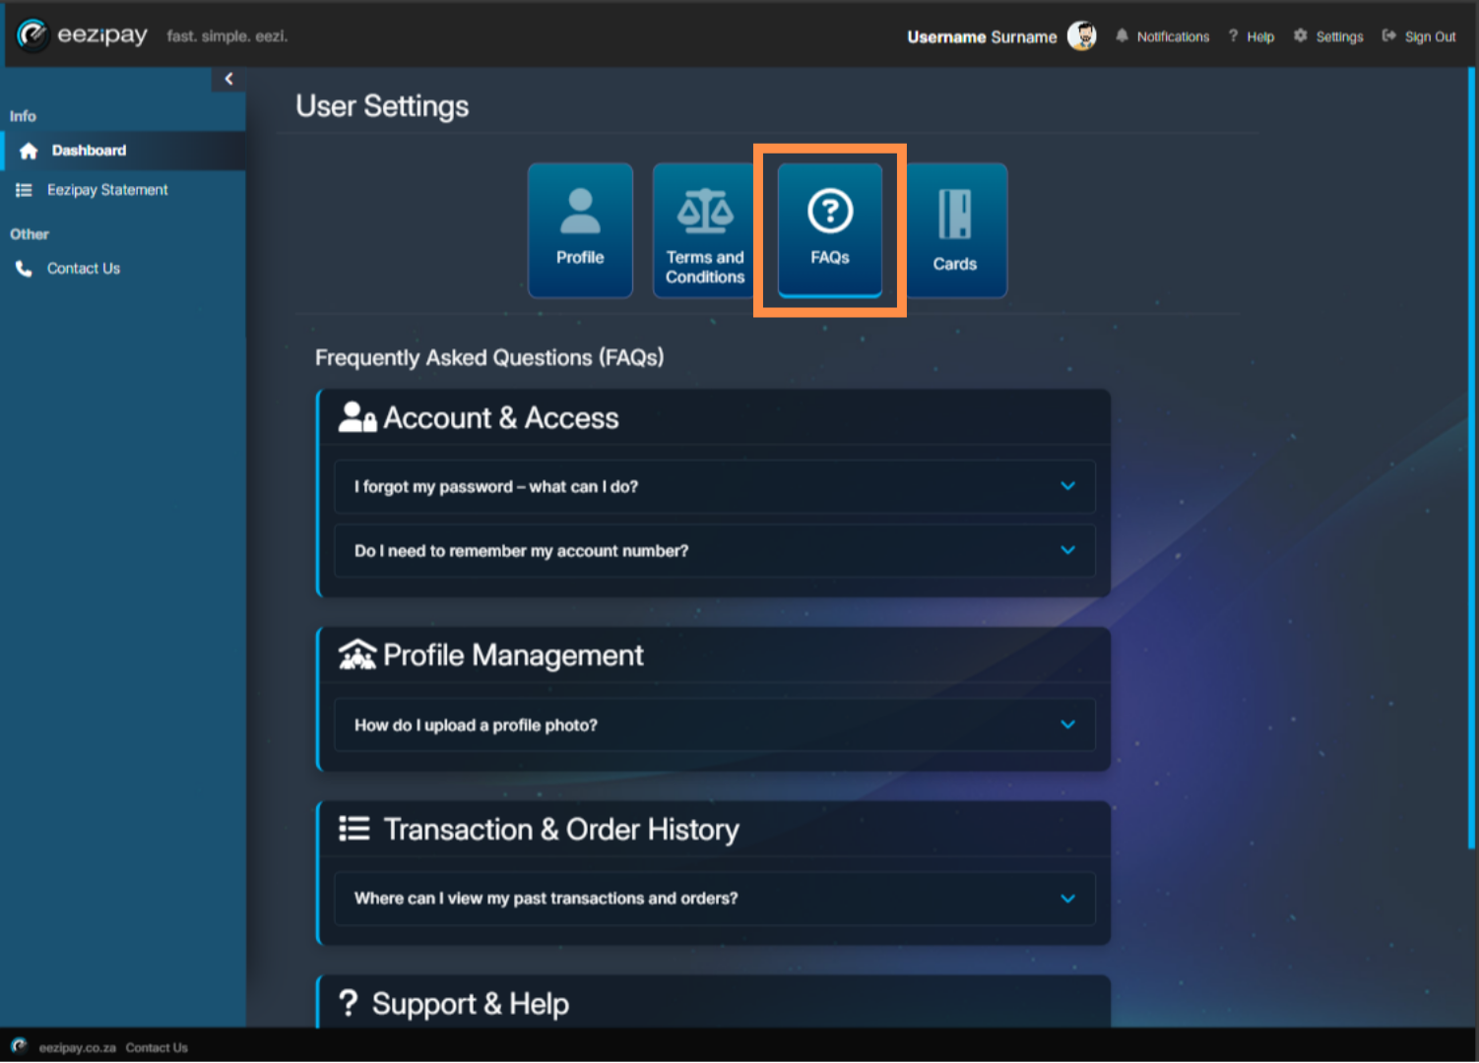Click the 'Frequently Asked Questions (FAQs)' heading
Image resolution: width=1479 pixels, height=1063 pixels.
pyautogui.click(x=489, y=357)
